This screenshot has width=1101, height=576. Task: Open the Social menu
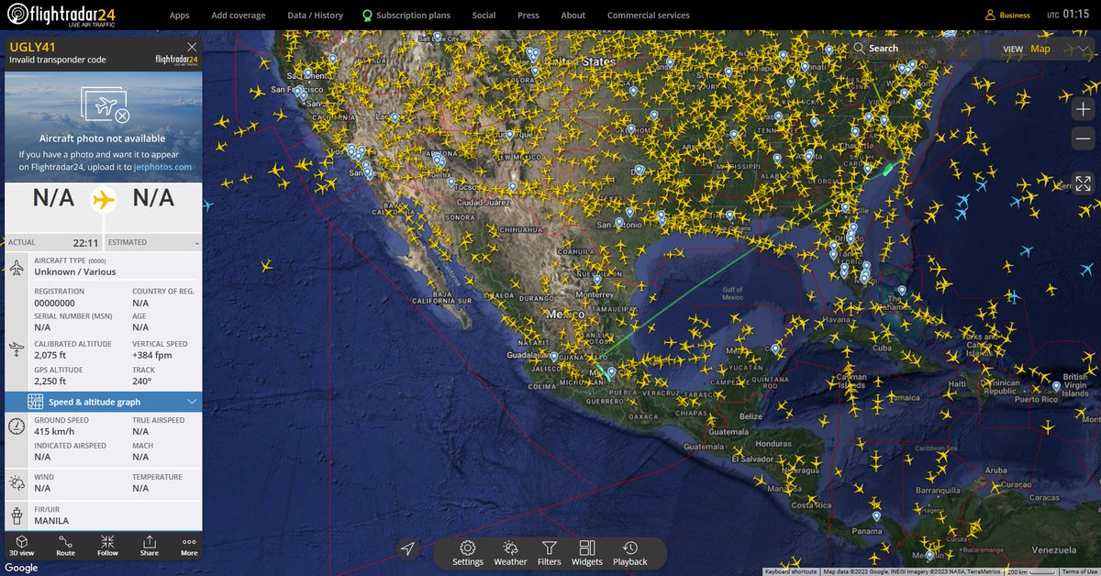(x=484, y=16)
